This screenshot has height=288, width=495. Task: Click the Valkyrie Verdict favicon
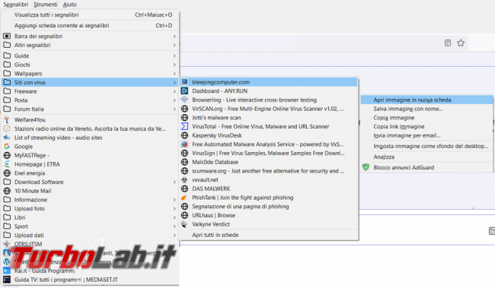tap(185, 224)
